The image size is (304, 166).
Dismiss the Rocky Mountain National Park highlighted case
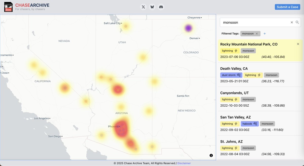pyautogui.click(x=298, y=44)
